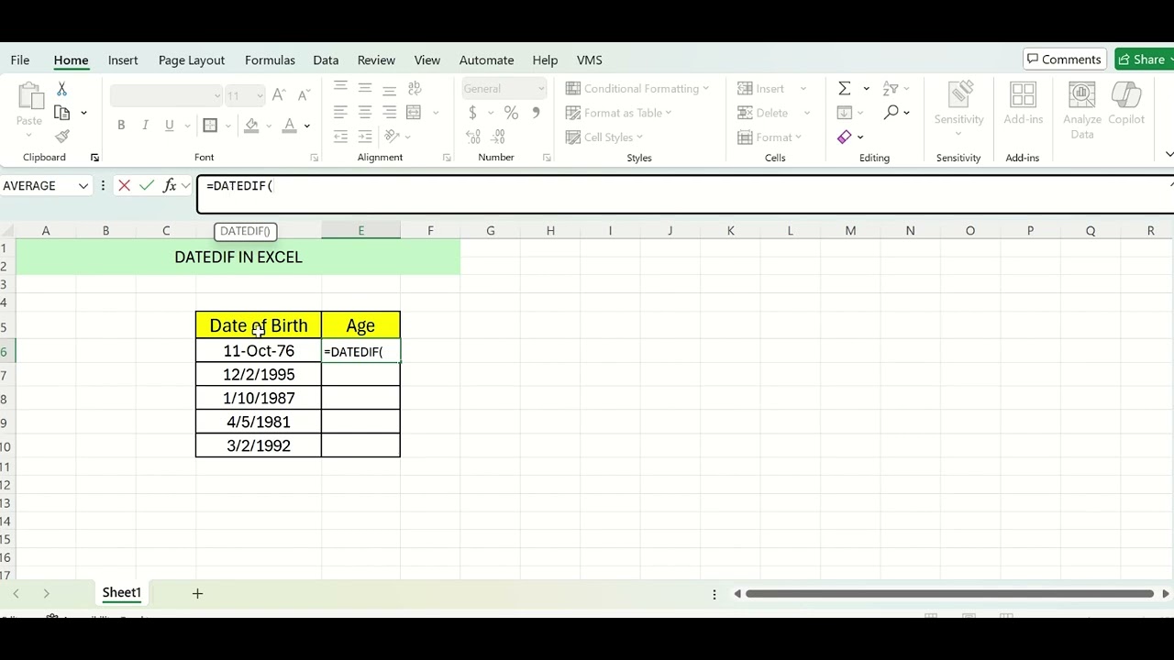Click the Share button

click(x=1145, y=60)
